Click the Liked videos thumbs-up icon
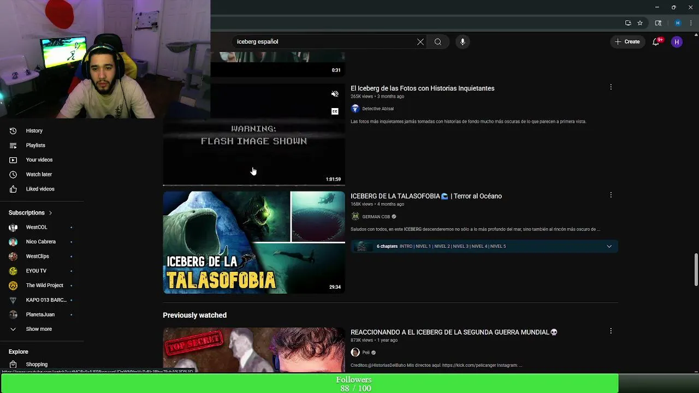The image size is (699, 393). (x=13, y=189)
